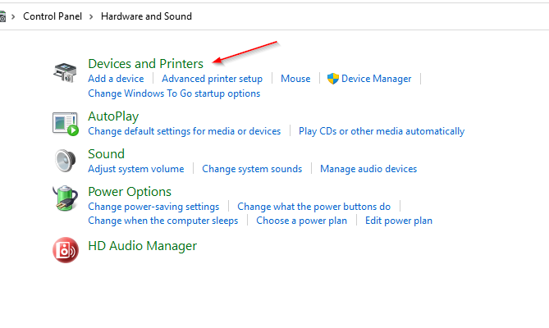Screen dimensions: 549x328
Task: Click the Add a device link
Action: pos(116,79)
